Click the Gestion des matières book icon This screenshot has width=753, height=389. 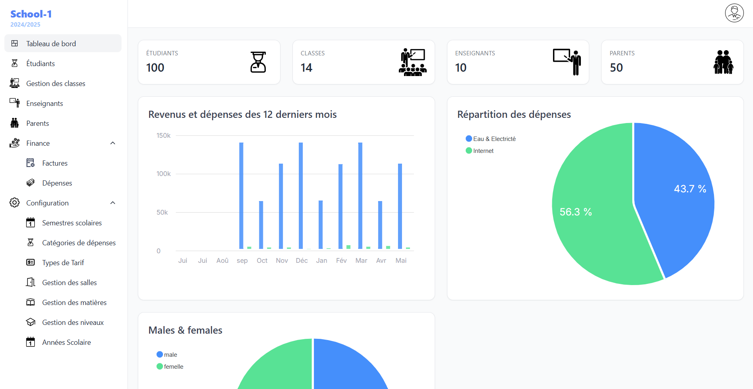(x=31, y=302)
